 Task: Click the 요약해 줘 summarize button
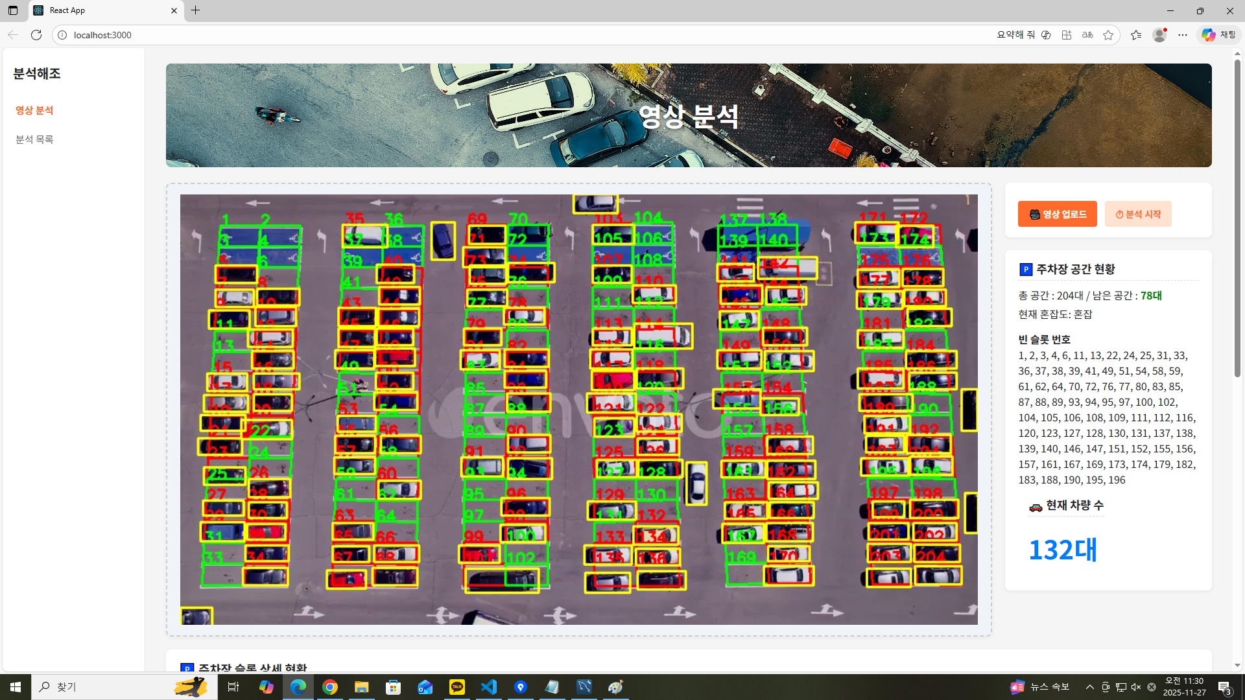(1015, 35)
